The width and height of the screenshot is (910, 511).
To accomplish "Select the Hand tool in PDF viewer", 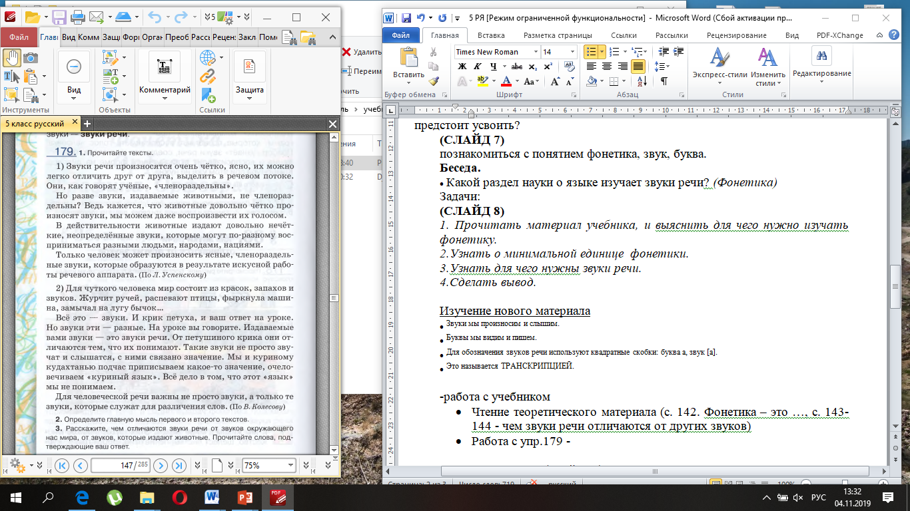I will pos(12,58).
